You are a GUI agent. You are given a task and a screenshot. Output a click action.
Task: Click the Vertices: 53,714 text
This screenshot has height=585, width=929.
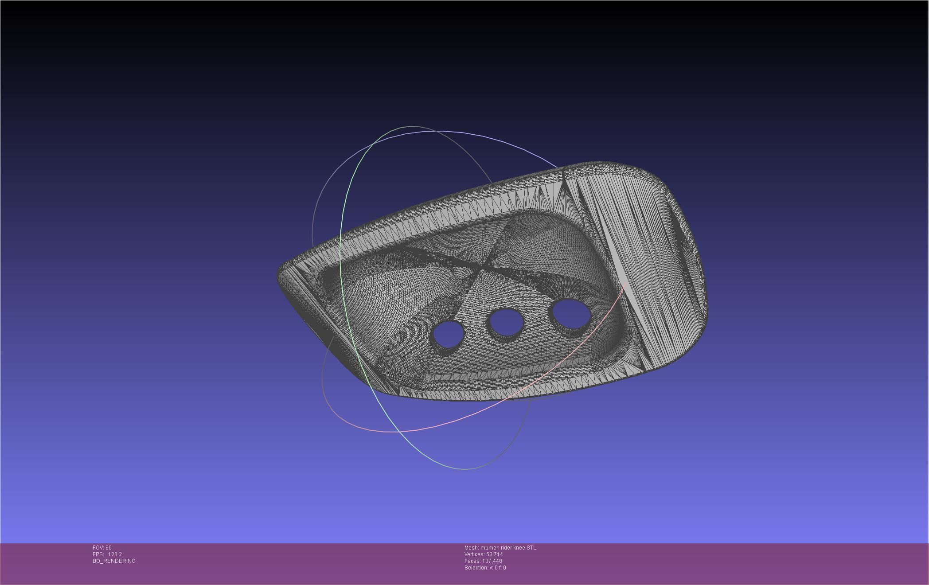pos(483,554)
